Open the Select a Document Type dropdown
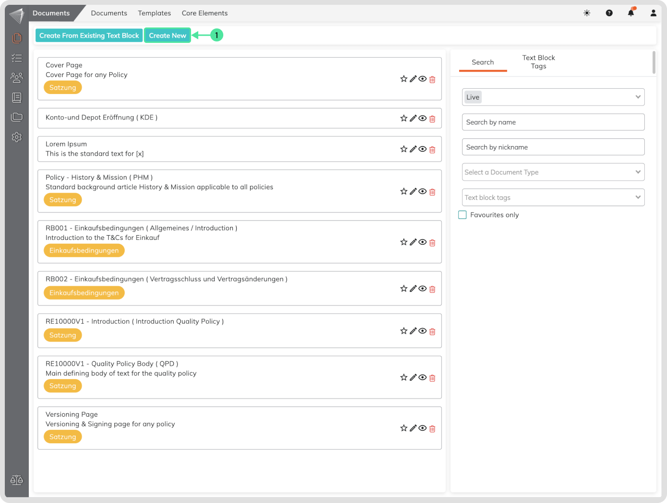Screen dimensions: 667x503 point(553,172)
